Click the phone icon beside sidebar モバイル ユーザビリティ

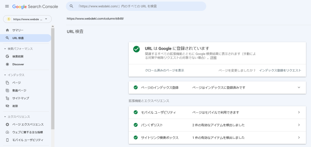point(7,140)
